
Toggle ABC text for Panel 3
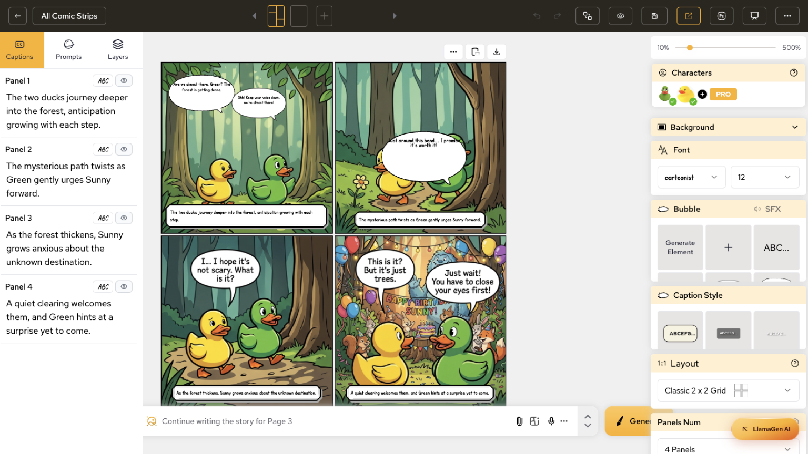103,218
